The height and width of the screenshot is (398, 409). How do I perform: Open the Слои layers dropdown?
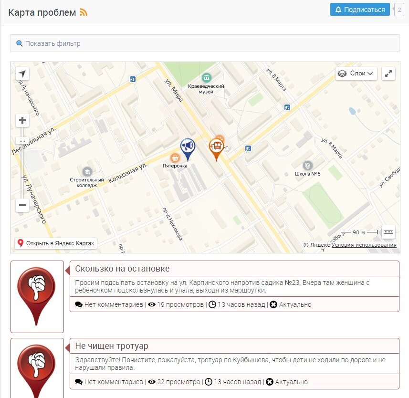point(356,73)
